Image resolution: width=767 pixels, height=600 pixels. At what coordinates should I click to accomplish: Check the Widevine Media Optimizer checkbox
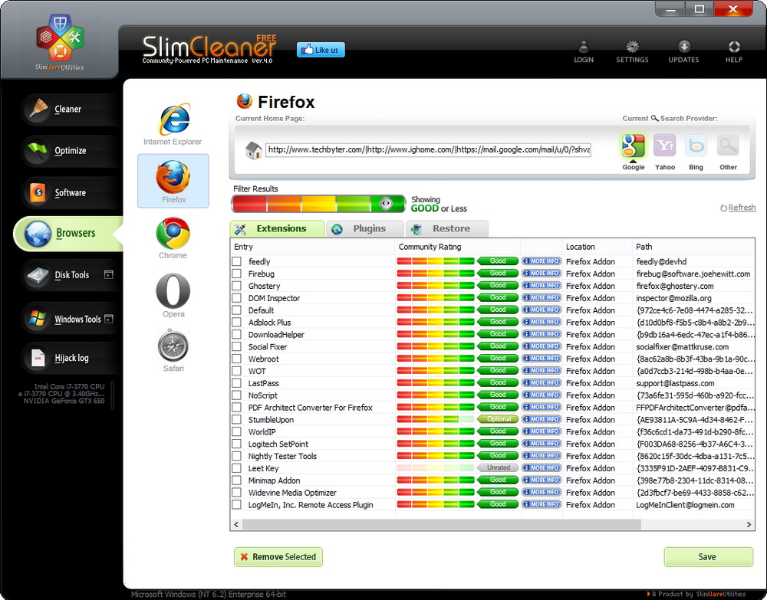click(x=237, y=493)
